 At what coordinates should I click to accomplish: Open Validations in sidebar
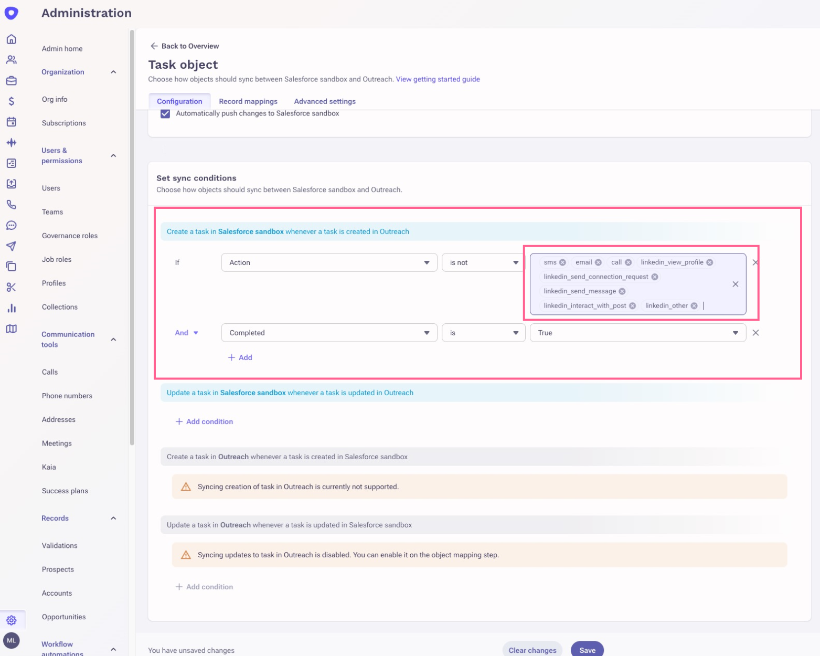pyautogui.click(x=60, y=546)
